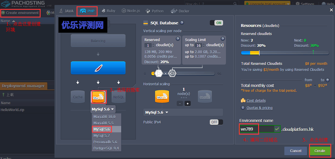This screenshot has width=335, height=159.
Task: Open the Quotas & pricing link
Action: pos(259,108)
